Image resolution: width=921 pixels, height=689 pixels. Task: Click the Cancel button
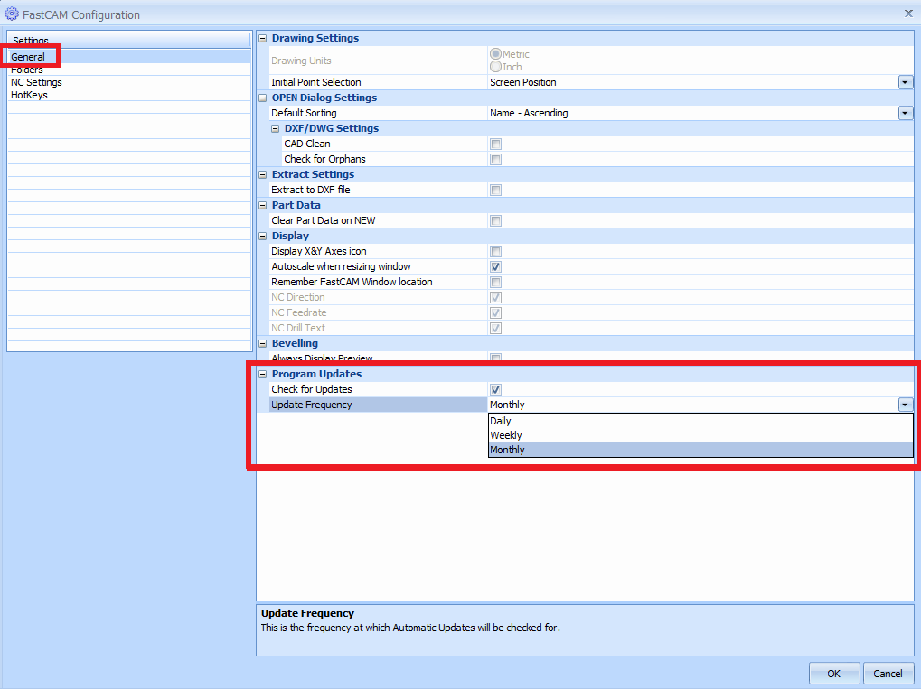(888, 674)
